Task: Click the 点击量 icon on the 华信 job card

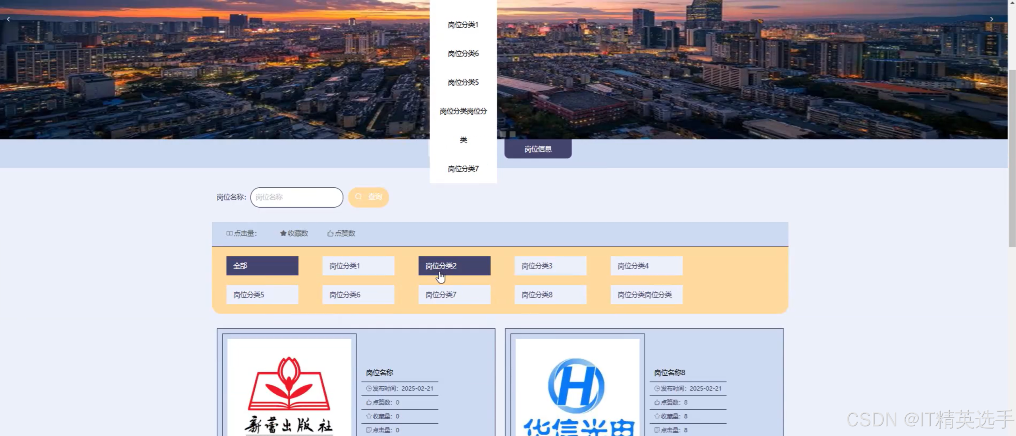Action: (x=657, y=430)
